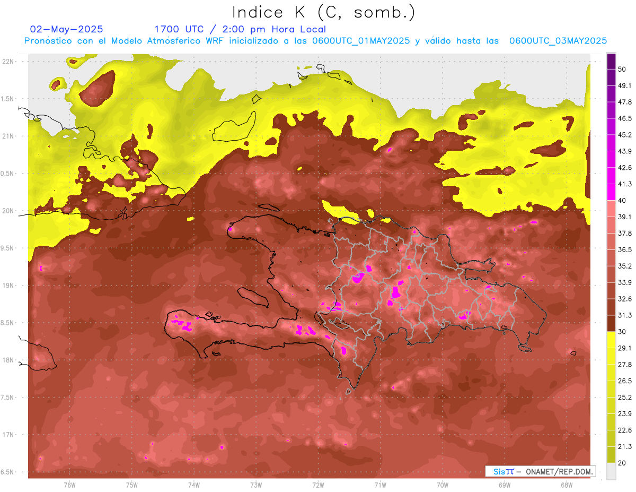Click the "74W" longitude label
Screen dimensions: 636x492
click(194, 485)
